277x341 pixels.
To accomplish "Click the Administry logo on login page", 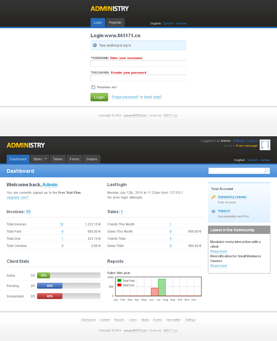I will [x=109, y=9].
